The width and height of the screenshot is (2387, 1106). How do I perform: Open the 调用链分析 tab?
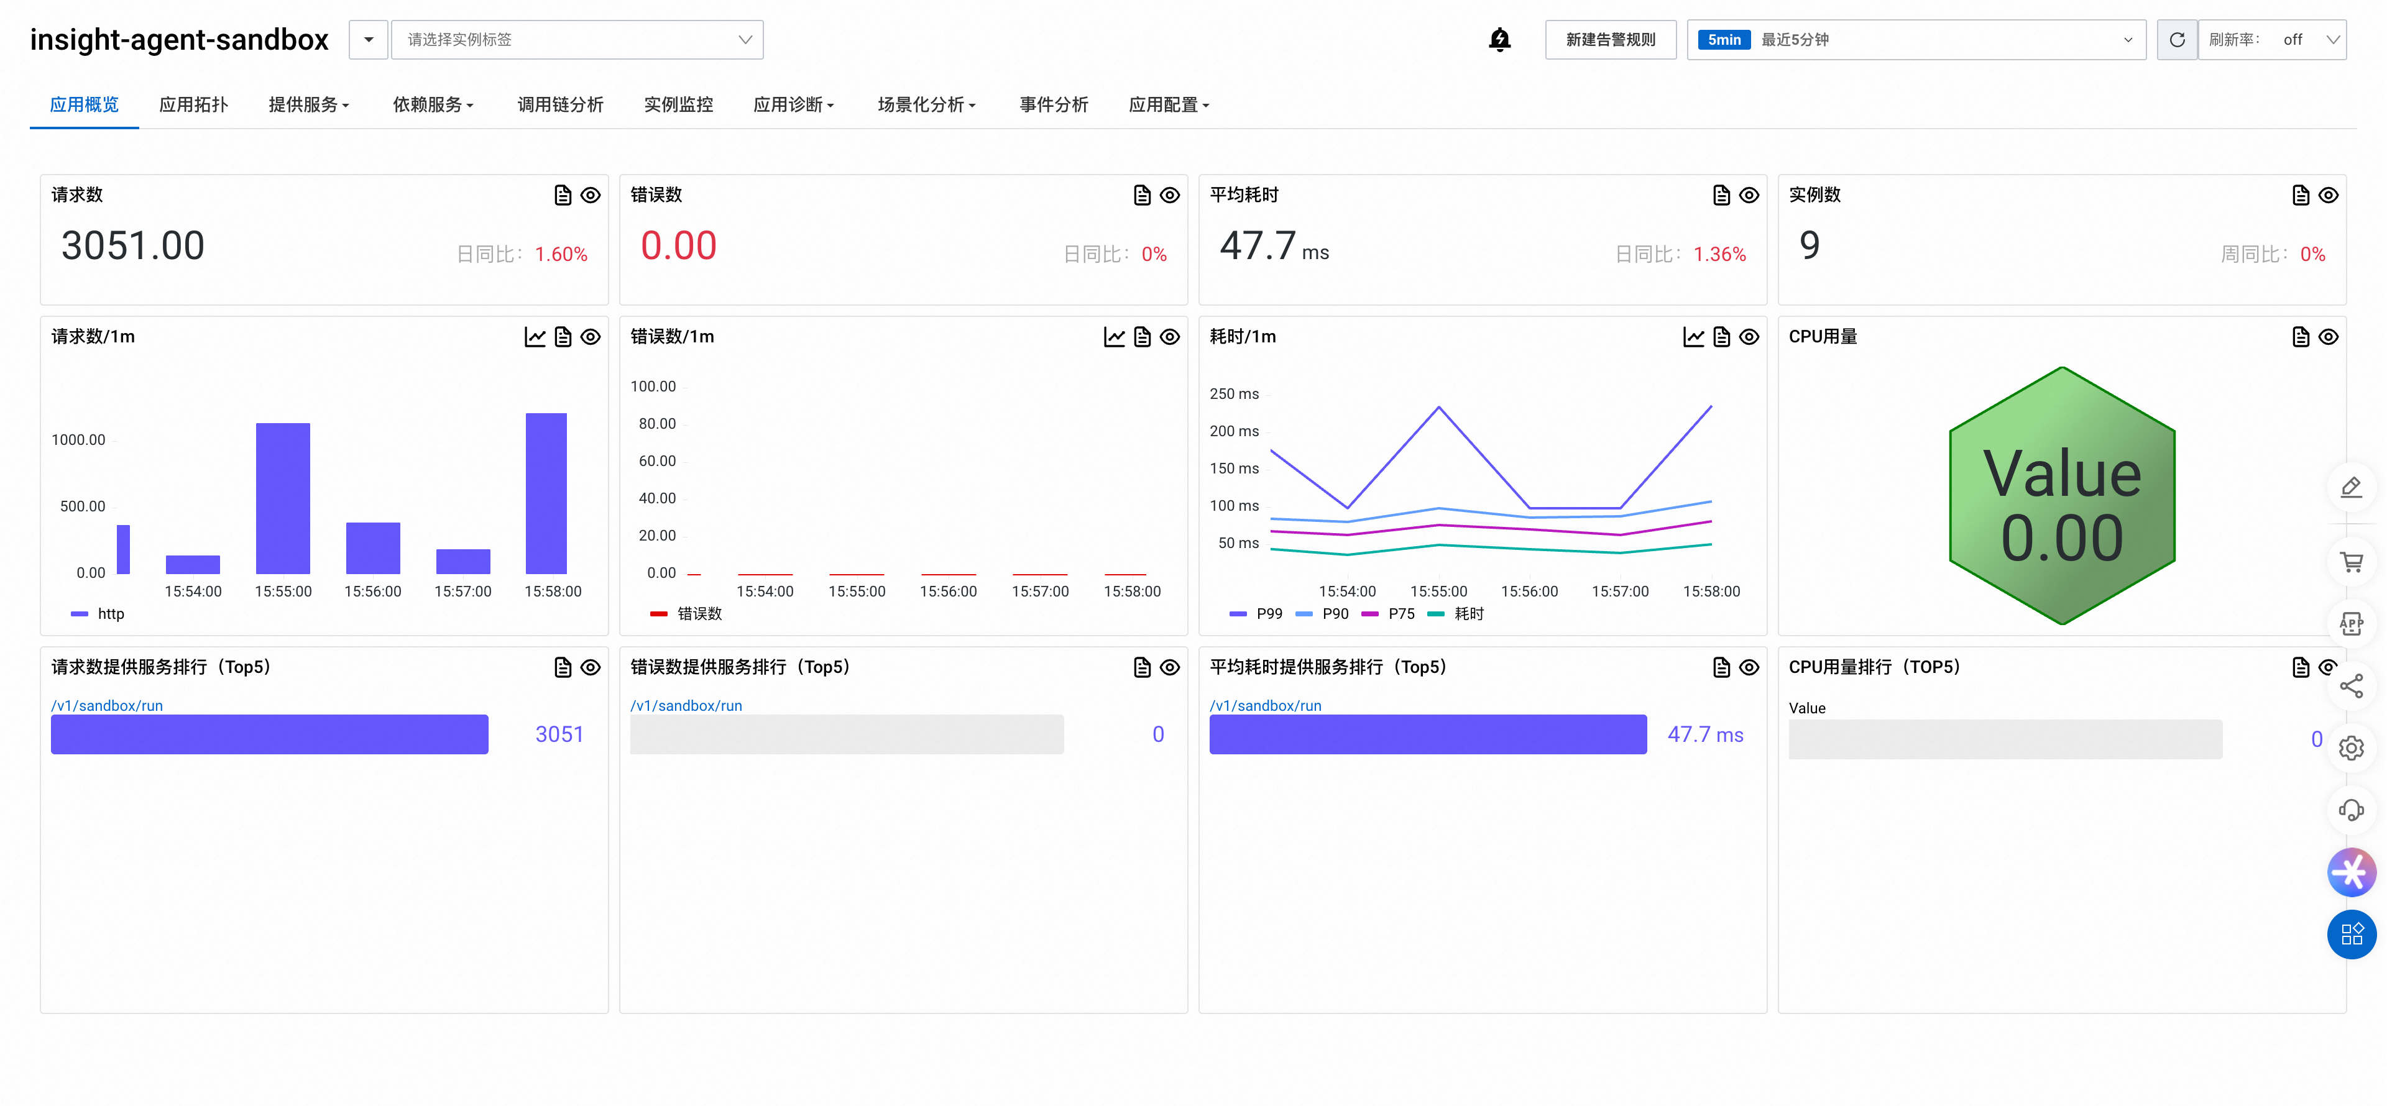559,104
